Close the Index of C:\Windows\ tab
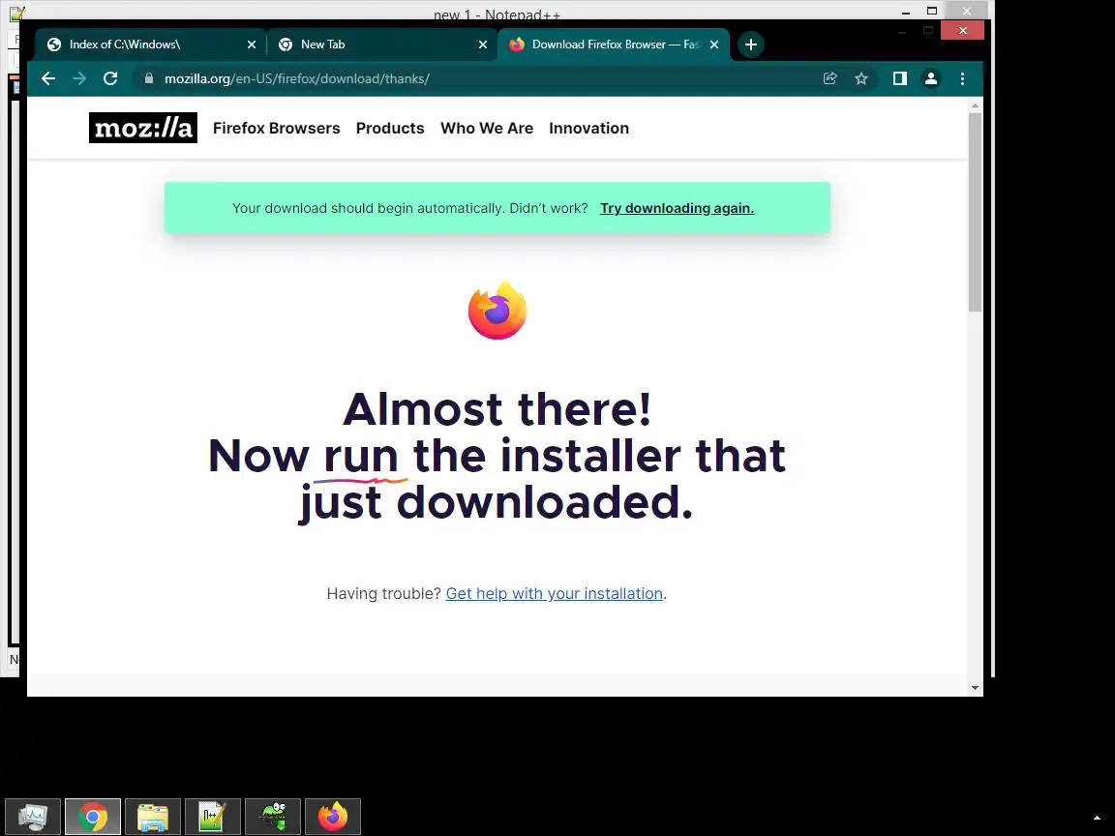The height and width of the screenshot is (836, 1115). pyautogui.click(x=251, y=45)
